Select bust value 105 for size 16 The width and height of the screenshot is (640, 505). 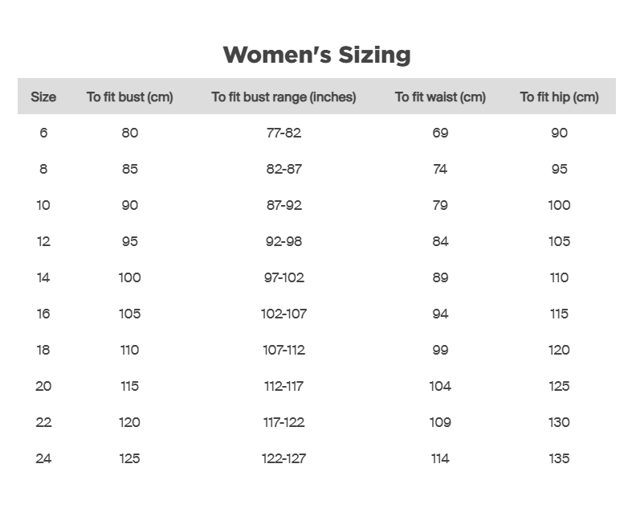pos(130,314)
